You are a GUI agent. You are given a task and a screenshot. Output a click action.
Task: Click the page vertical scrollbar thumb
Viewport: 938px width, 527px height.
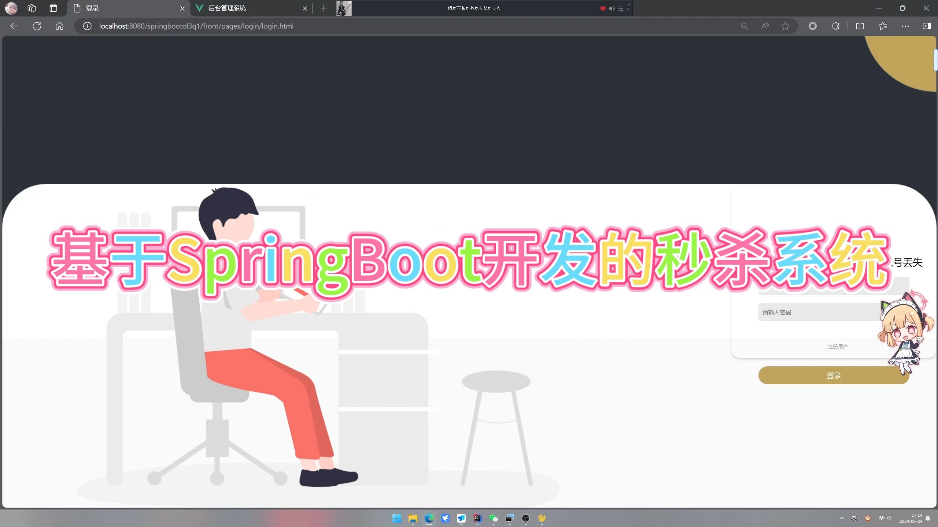(x=935, y=60)
